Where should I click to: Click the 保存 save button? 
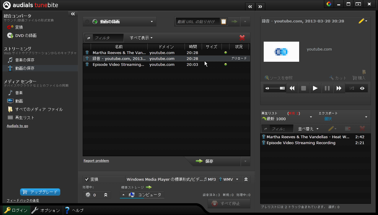pos(213,161)
